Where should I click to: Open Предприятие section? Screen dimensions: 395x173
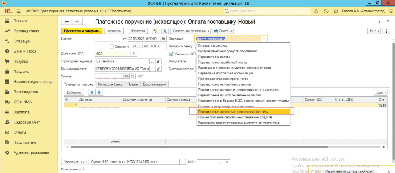point(24,143)
